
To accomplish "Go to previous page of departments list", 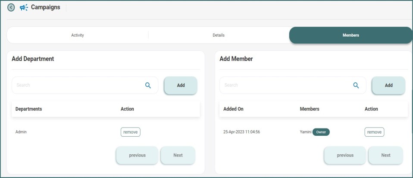I will pyautogui.click(x=137, y=155).
